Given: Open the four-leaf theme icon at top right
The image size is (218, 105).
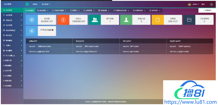Looking at the screenshot, I should [x=211, y=4].
